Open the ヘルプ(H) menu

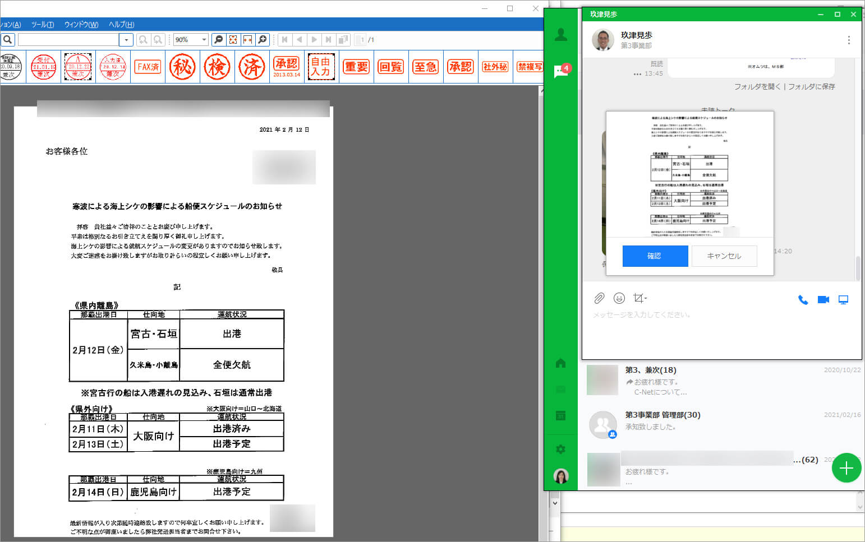[121, 25]
